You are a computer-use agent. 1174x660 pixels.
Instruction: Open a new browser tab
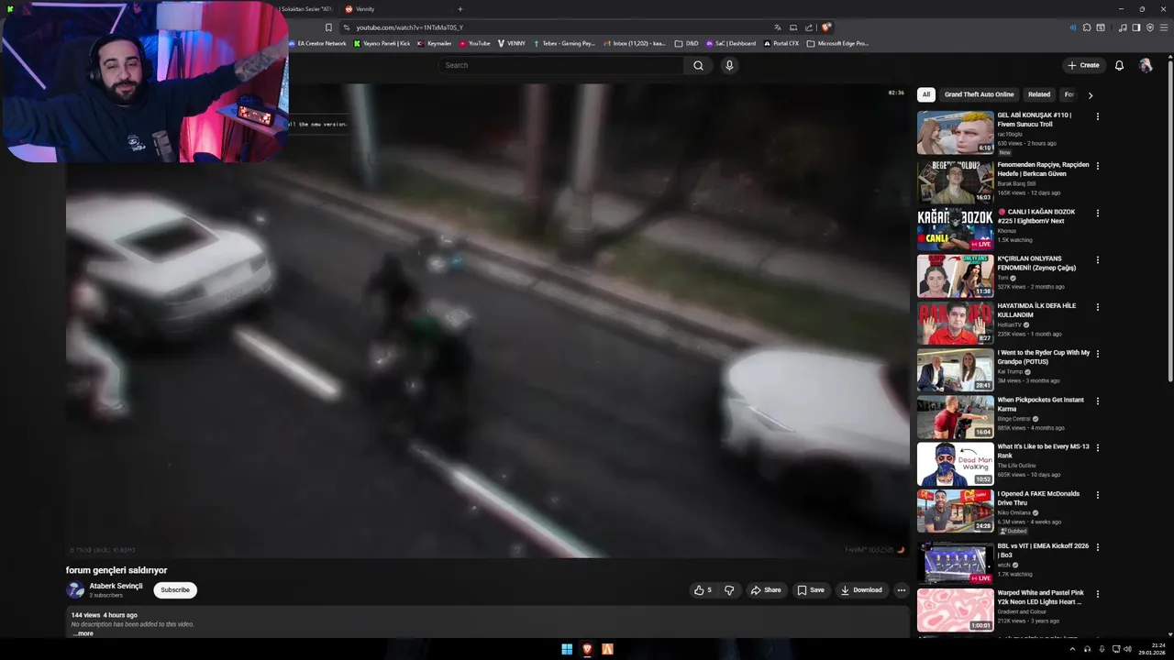[460, 9]
